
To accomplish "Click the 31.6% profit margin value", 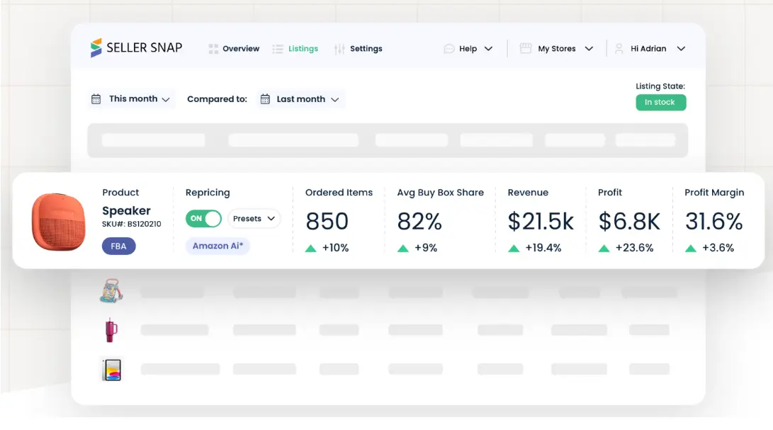I will coord(714,221).
